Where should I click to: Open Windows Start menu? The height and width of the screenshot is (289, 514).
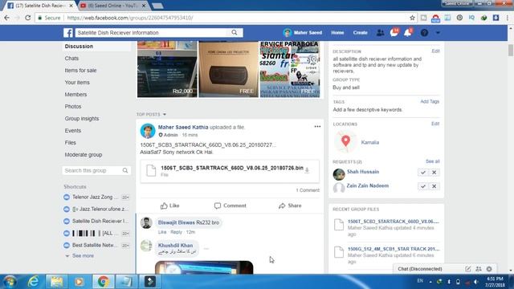pyautogui.click(x=10, y=282)
